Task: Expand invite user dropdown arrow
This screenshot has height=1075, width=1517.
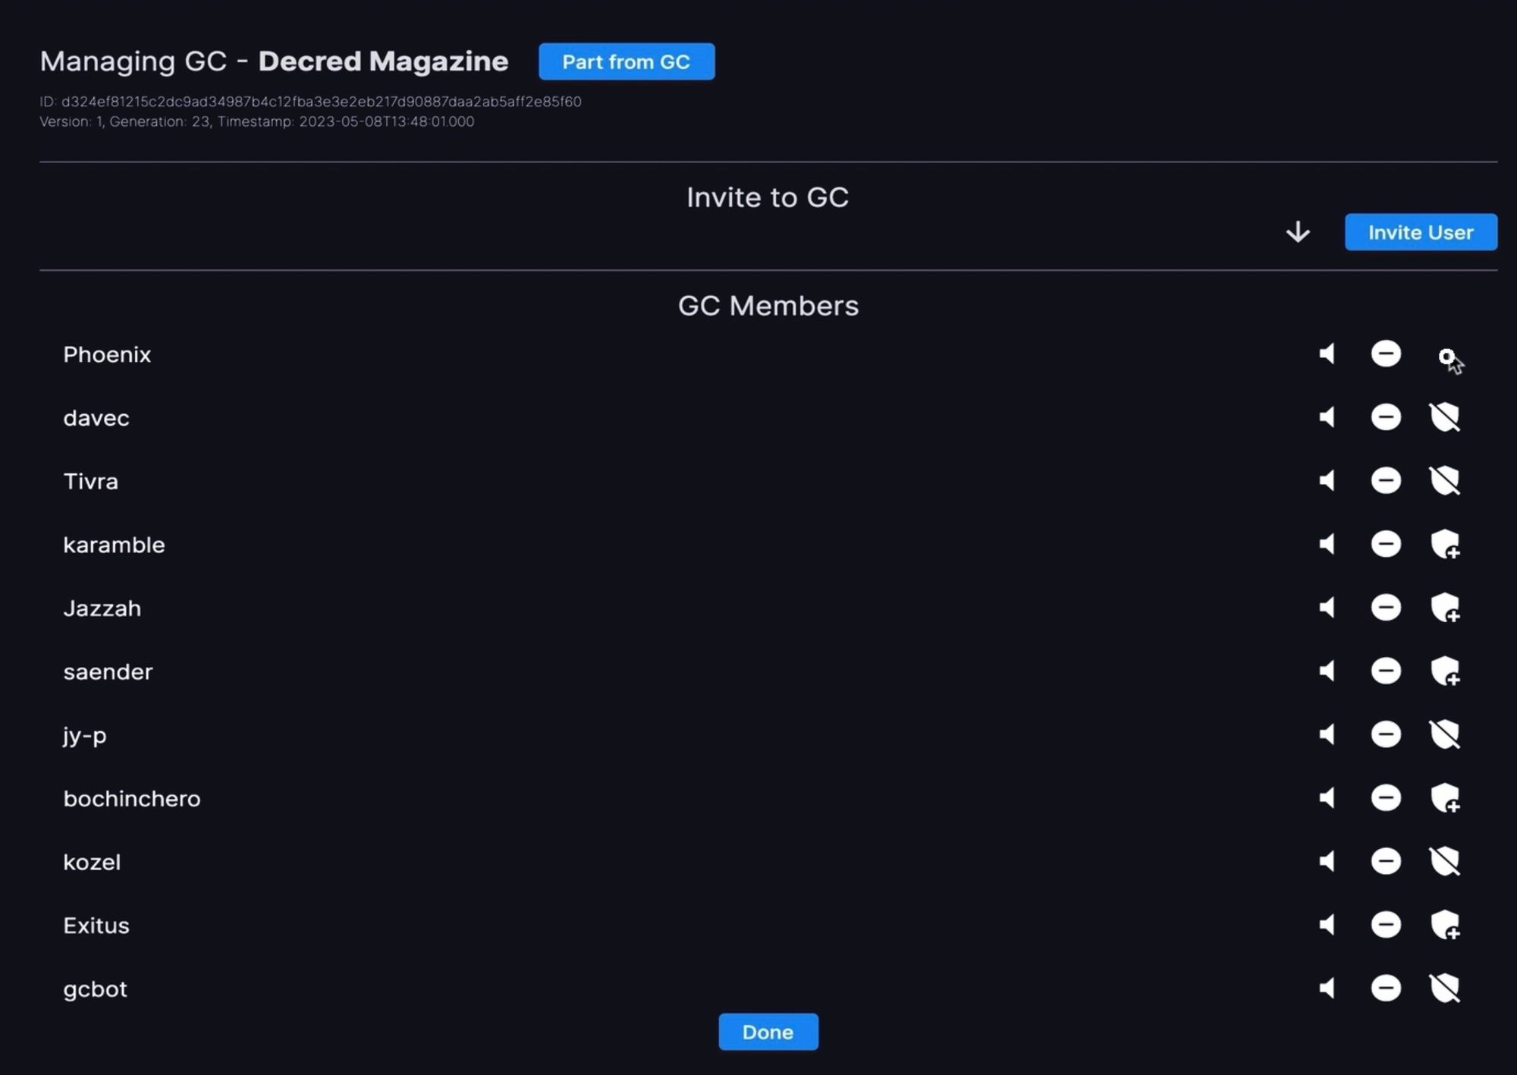Action: pos(1298,232)
